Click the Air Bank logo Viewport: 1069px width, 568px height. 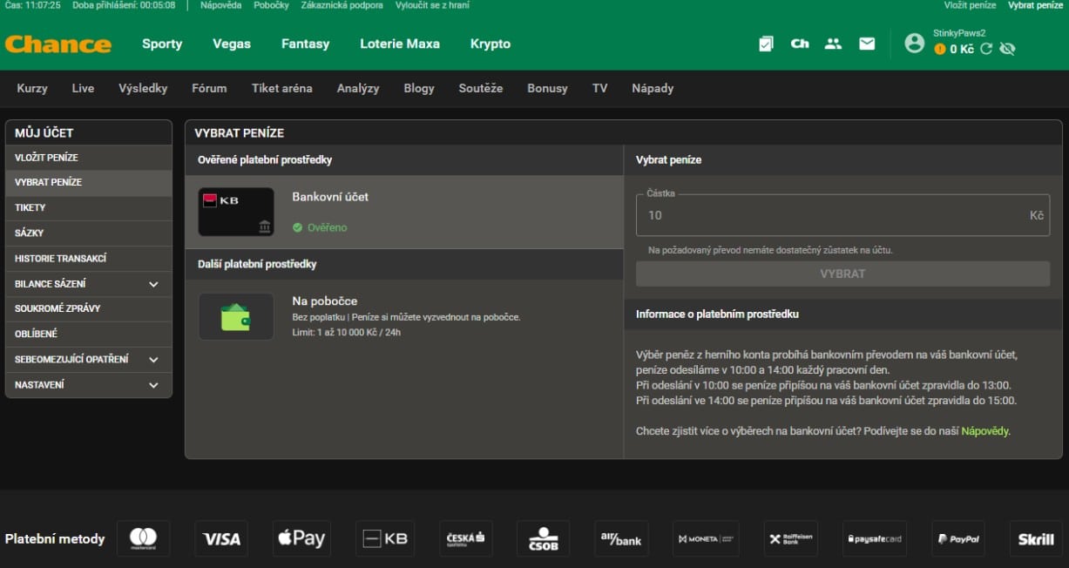click(x=621, y=538)
